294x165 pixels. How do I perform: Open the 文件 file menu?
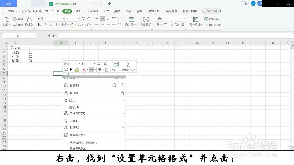[x=11, y=11]
